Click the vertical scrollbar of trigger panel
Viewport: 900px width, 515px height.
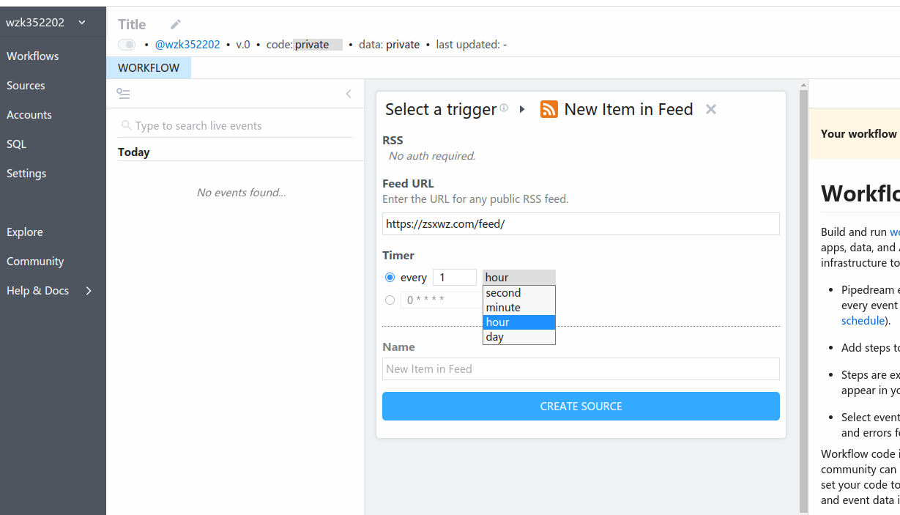click(x=803, y=300)
